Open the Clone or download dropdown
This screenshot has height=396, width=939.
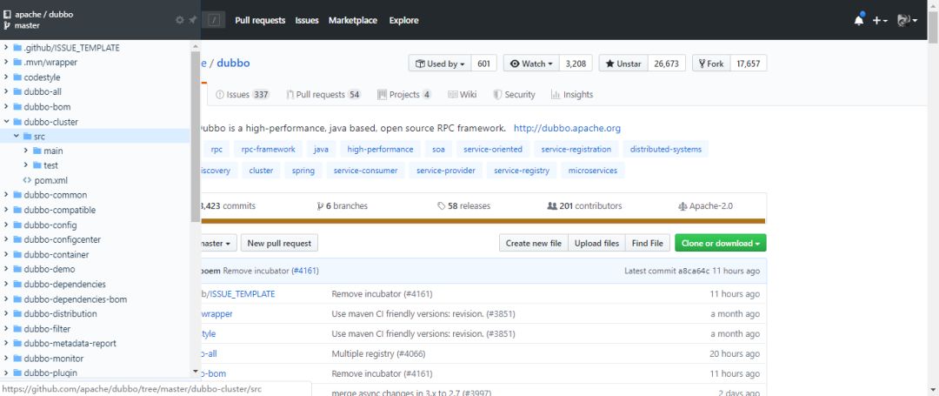[x=721, y=243]
